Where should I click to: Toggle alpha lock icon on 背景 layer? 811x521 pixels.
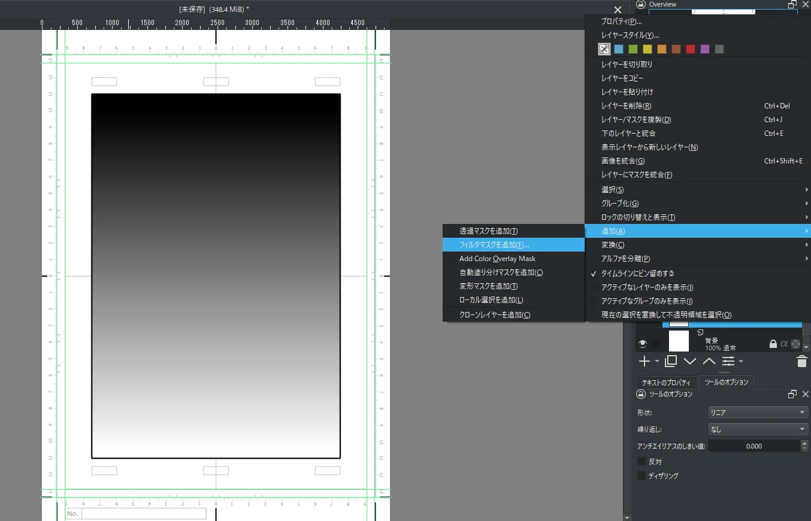[x=784, y=344]
